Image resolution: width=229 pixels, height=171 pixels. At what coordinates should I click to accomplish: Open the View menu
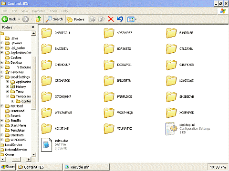pos(25,11)
